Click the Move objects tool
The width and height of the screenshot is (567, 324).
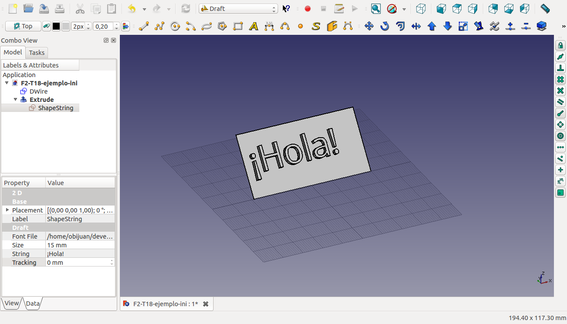[369, 27]
